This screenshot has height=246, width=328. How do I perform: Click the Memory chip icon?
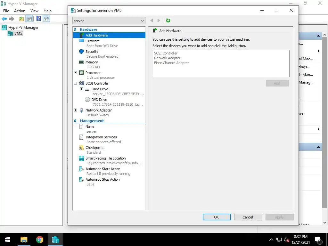pos(81,62)
